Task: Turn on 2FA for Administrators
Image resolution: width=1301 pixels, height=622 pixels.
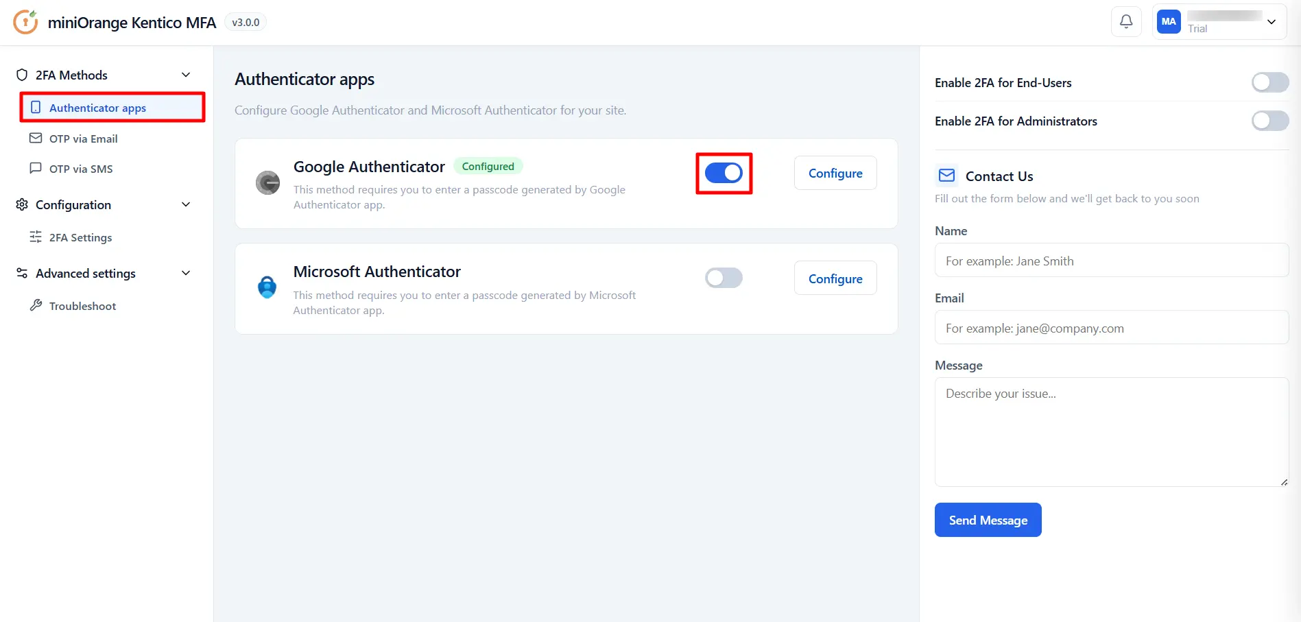Action: pos(1270,121)
